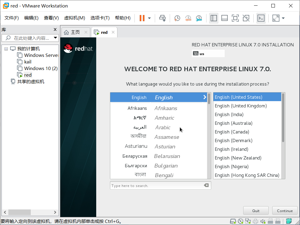This screenshot has height=225, width=300.
Task: Select Bengali in the language list
Action: tap(159, 175)
